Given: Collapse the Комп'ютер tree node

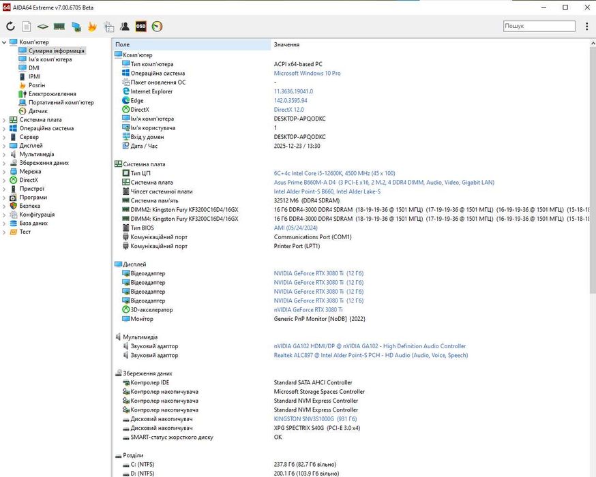Looking at the screenshot, I should [x=4, y=42].
